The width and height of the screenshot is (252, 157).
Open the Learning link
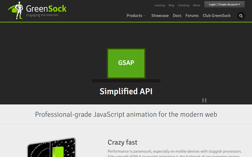click(159, 5)
